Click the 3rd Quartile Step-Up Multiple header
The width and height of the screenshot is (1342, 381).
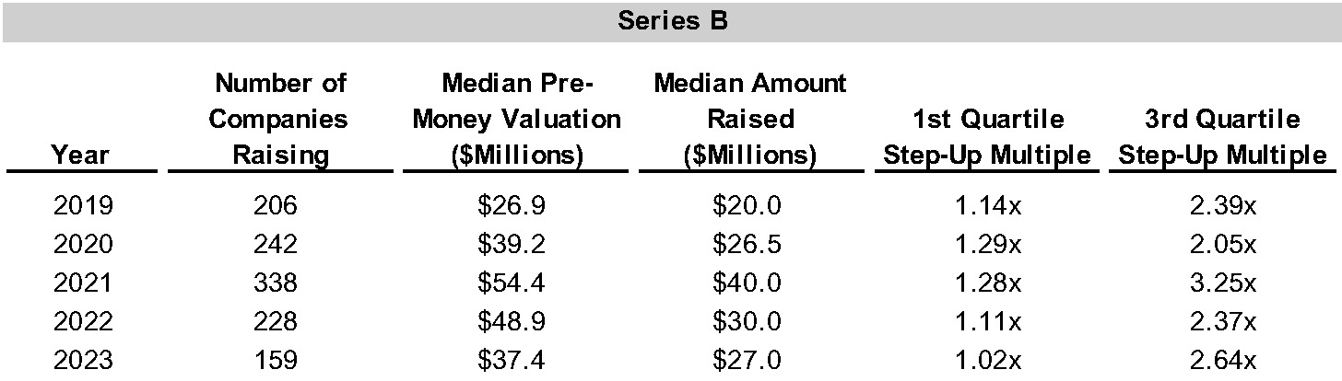(1222, 137)
